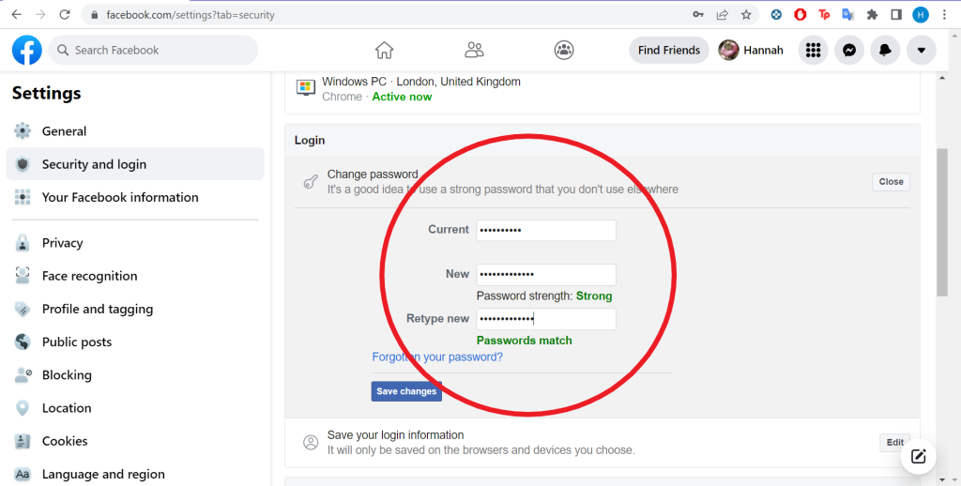Viewport: 961px width, 486px height.
Task: Click the Search Facebook box
Action: coord(153,51)
